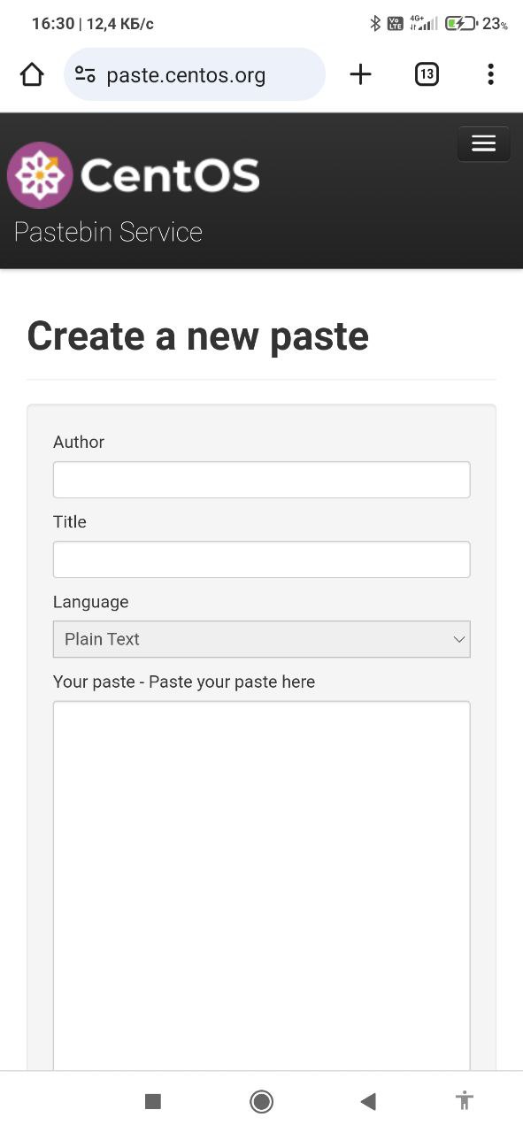This screenshot has height=1133, width=523.
Task: Open the Language dropdown showing Plain Text
Action: [261, 639]
